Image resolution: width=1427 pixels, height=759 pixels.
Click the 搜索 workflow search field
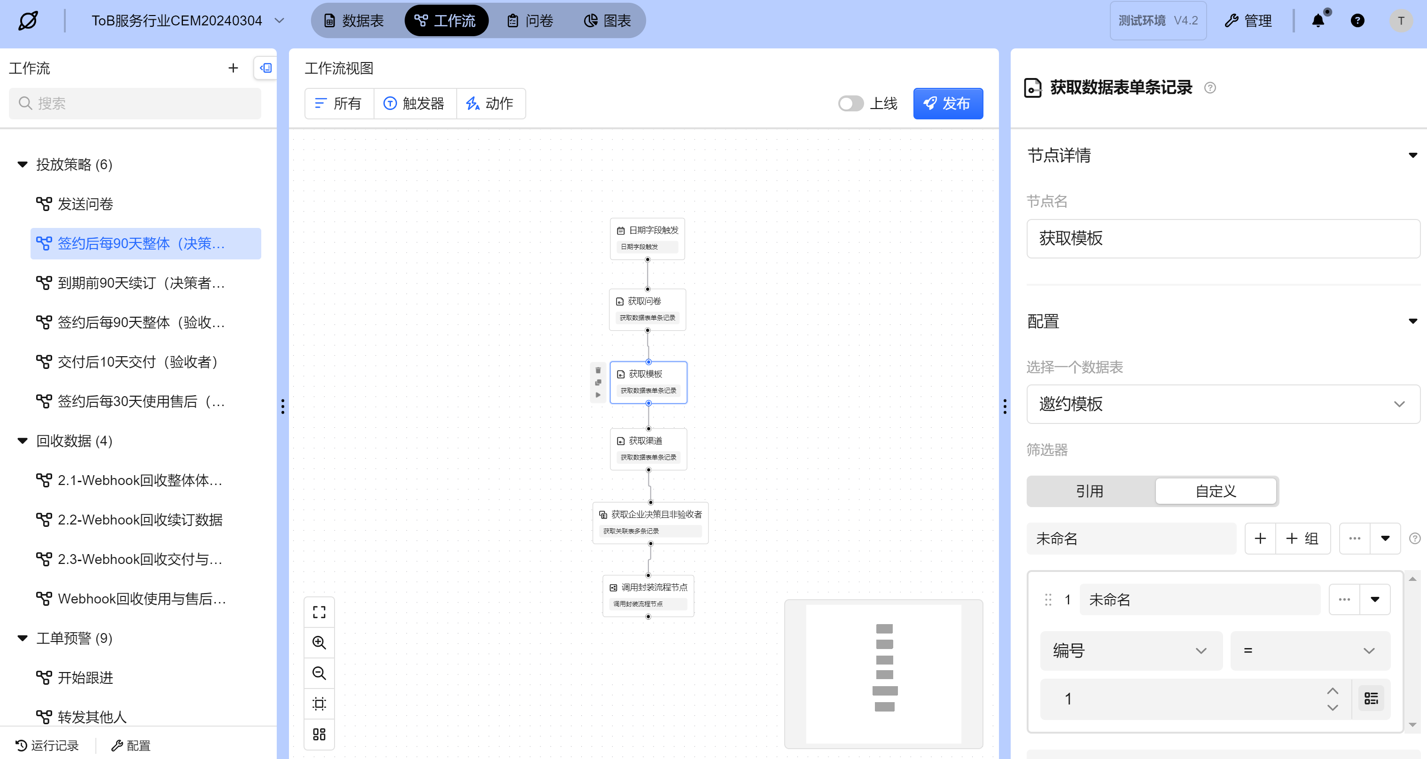(134, 103)
